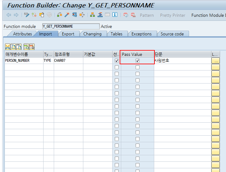Click the navigation window stack icon
The width and height of the screenshot is (226, 172).
point(100,15)
